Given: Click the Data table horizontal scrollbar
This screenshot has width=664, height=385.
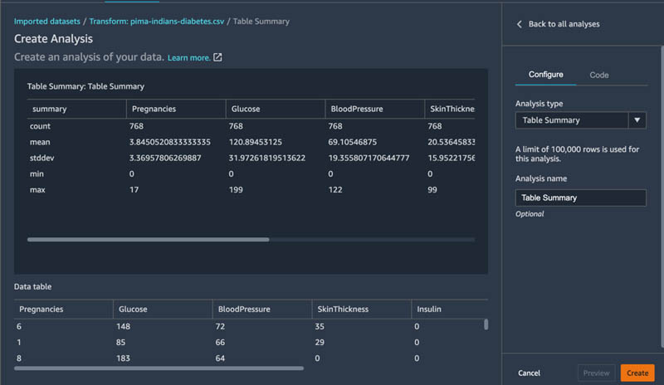Looking at the screenshot, I should pyautogui.click(x=159, y=368).
